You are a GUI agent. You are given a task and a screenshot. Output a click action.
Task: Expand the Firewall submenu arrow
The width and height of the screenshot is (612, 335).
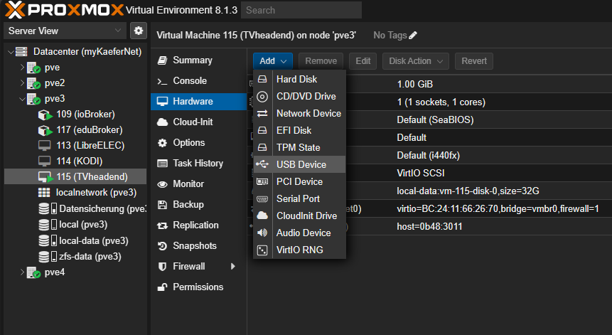[232, 267]
